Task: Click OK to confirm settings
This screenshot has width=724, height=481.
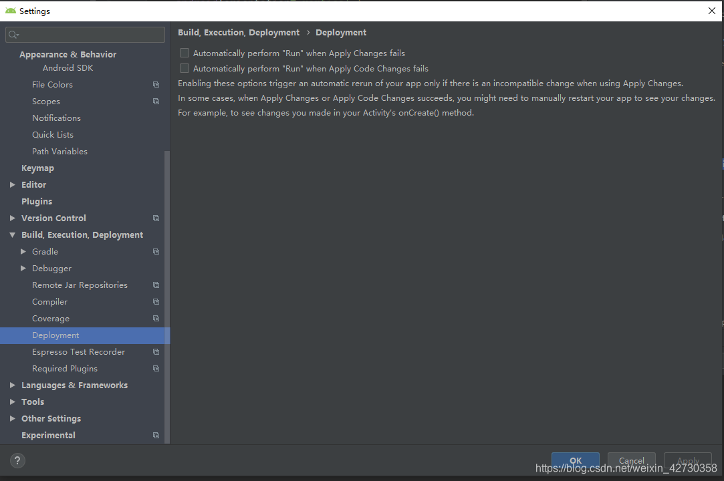Action: tap(576, 460)
